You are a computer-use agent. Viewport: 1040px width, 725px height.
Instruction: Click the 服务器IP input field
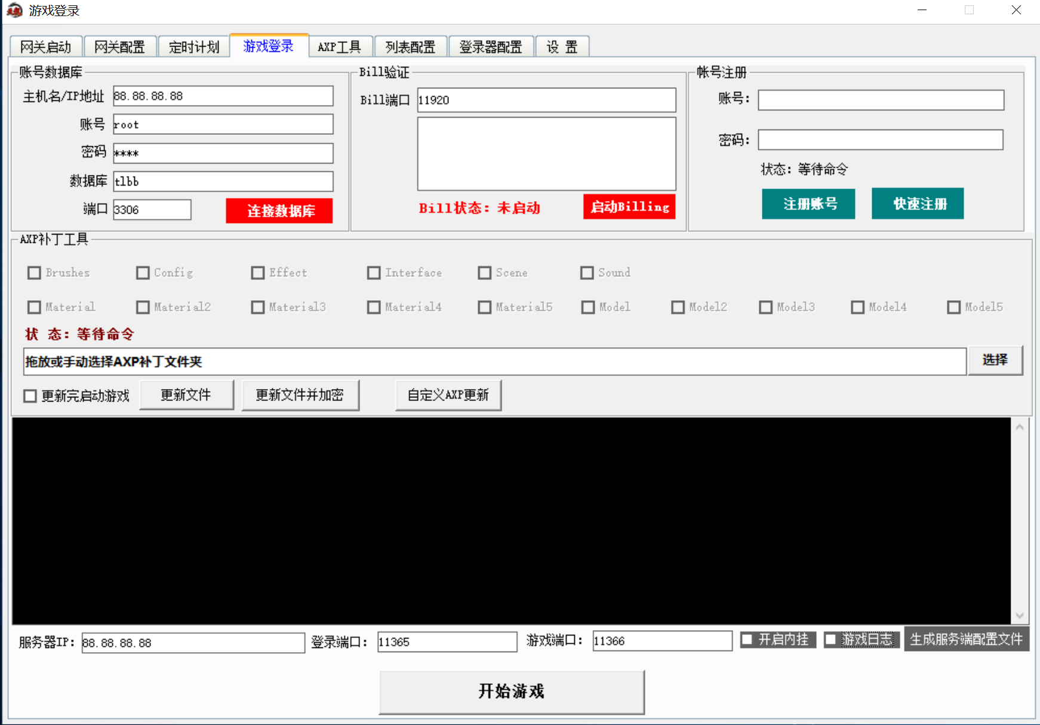point(193,643)
